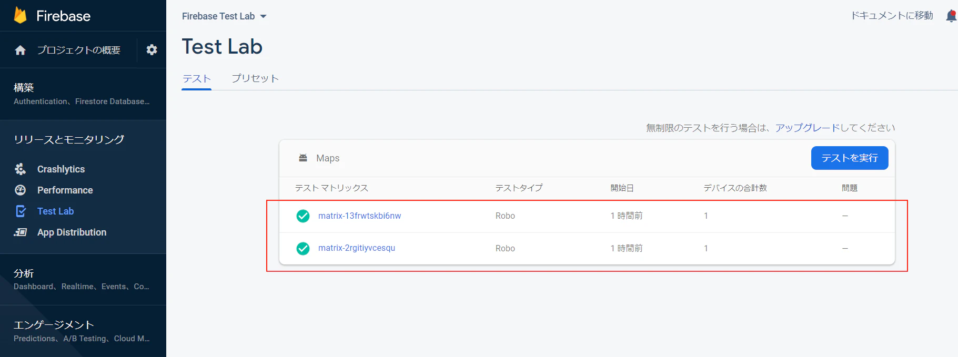Click the Android icon beside Maps
This screenshot has height=357, width=958.
303,158
